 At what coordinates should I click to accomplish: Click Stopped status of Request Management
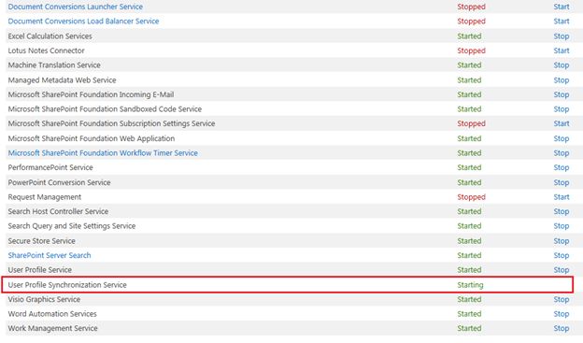tap(471, 197)
